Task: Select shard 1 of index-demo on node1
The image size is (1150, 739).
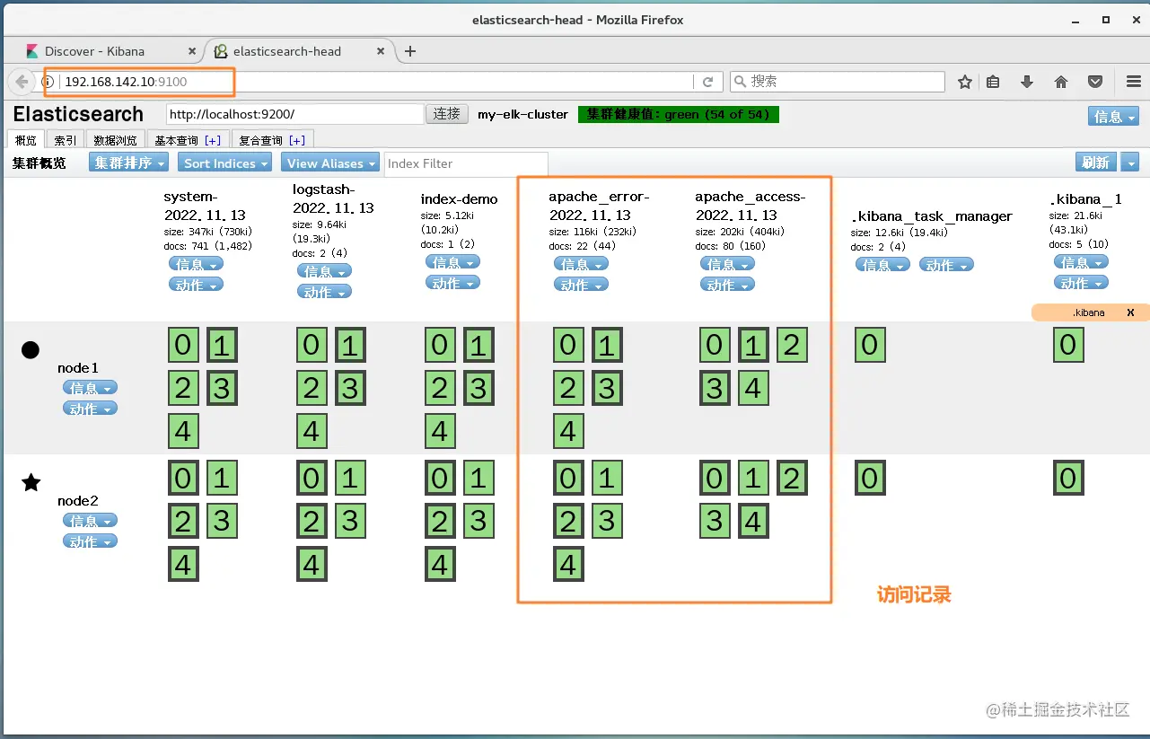Action: click(x=478, y=345)
